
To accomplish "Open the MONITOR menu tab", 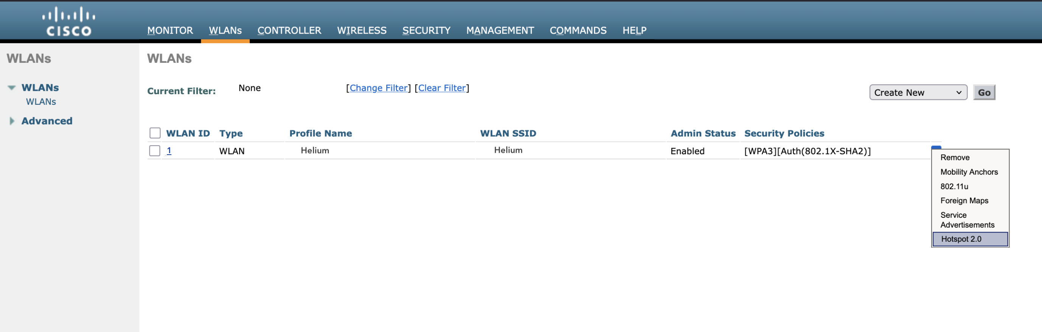I will 170,30.
